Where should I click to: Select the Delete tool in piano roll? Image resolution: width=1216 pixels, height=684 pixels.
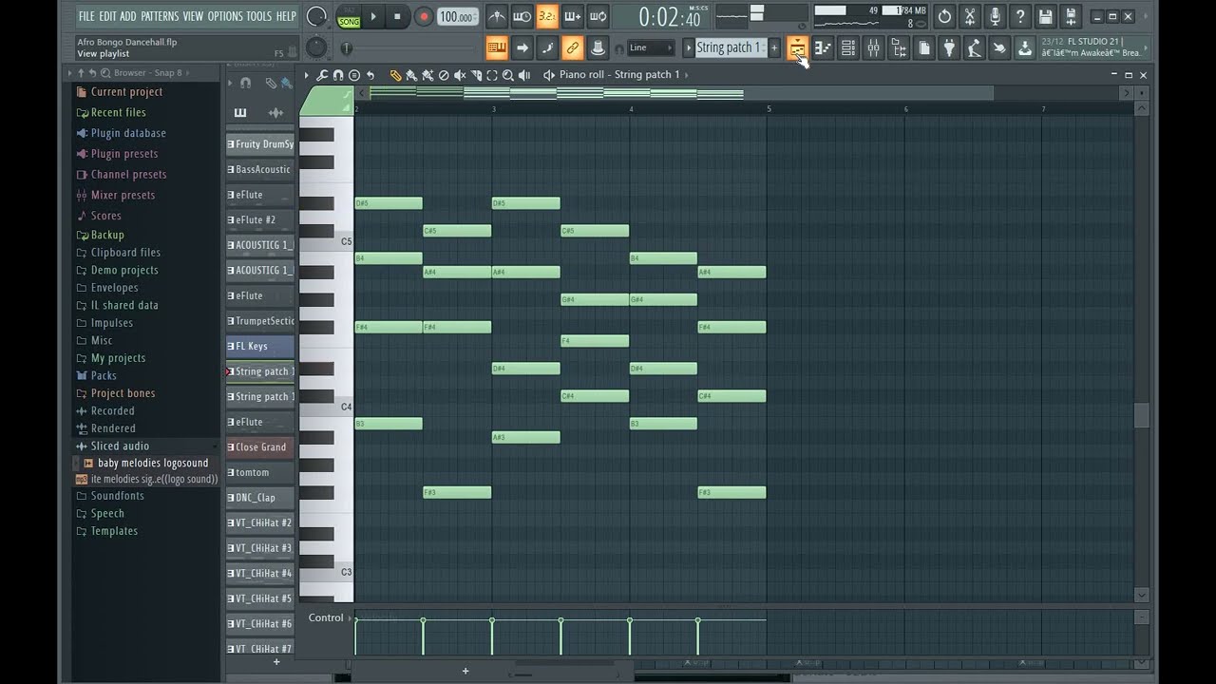444,75
